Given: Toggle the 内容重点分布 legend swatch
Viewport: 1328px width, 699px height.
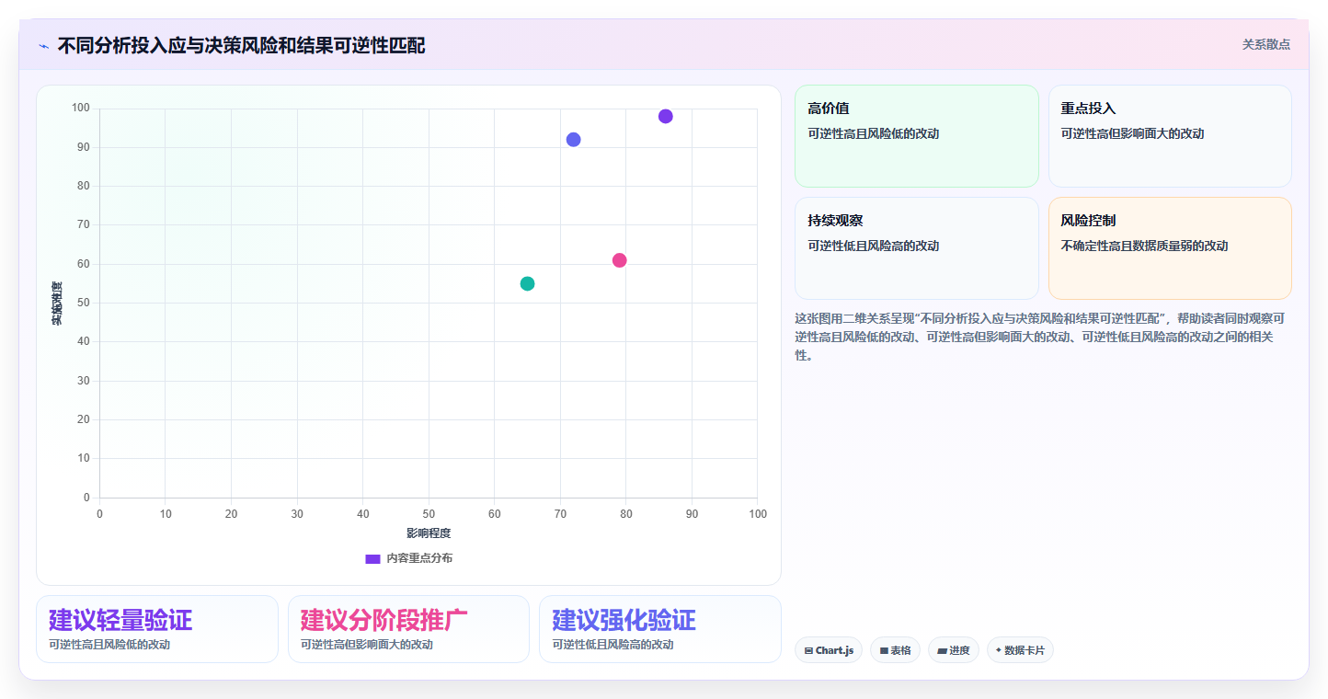Looking at the screenshot, I should [x=372, y=558].
